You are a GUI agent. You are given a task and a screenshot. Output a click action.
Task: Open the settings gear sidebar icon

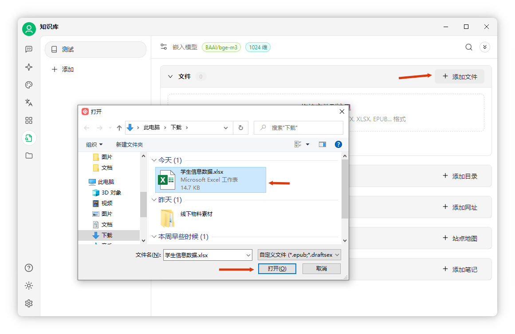click(x=29, y=303)
